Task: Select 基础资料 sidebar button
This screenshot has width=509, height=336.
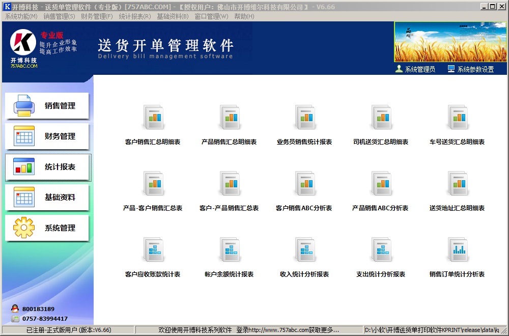Action: [47, 198]
